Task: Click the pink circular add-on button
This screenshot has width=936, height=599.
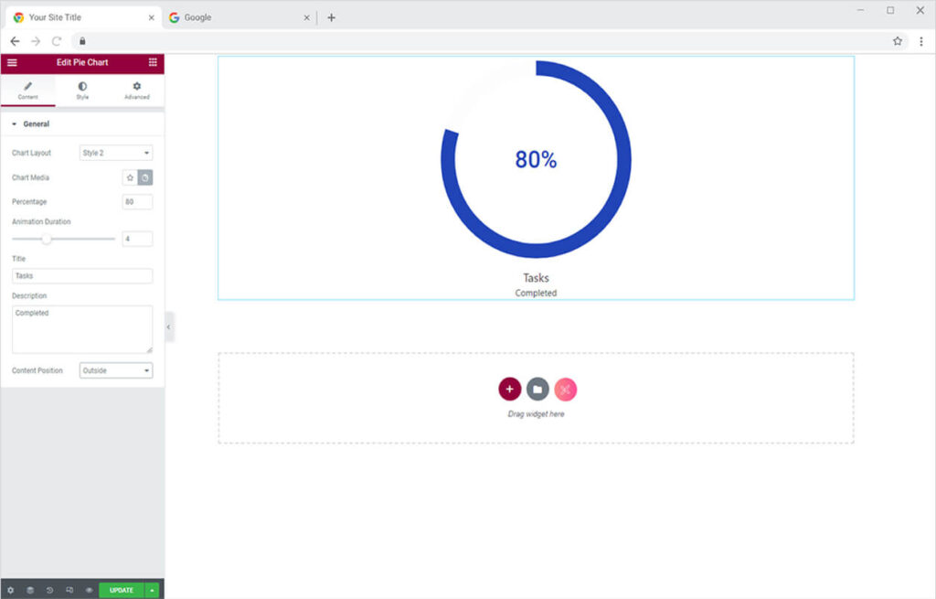Action: 566,390
